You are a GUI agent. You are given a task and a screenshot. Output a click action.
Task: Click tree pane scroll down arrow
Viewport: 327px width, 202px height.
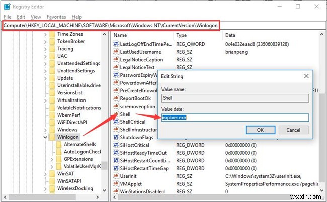[x=104, y=190]
